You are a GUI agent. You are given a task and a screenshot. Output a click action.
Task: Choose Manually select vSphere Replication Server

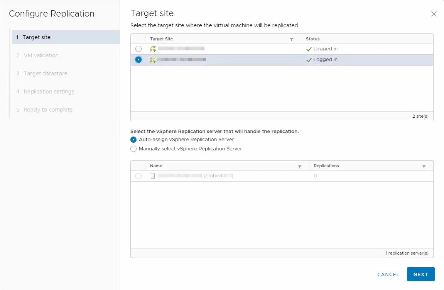click(x=133, y=149)
